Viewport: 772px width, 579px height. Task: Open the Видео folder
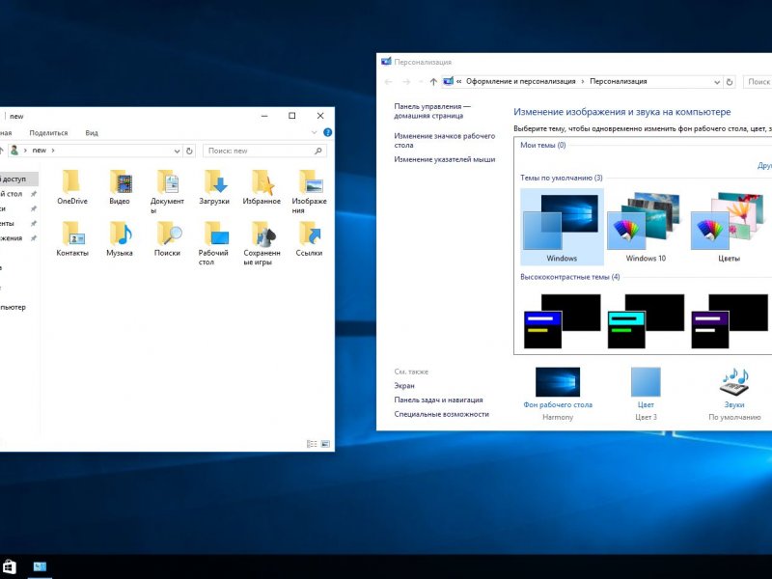point(120,187)
